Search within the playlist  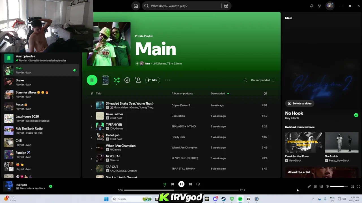(245, 80)
